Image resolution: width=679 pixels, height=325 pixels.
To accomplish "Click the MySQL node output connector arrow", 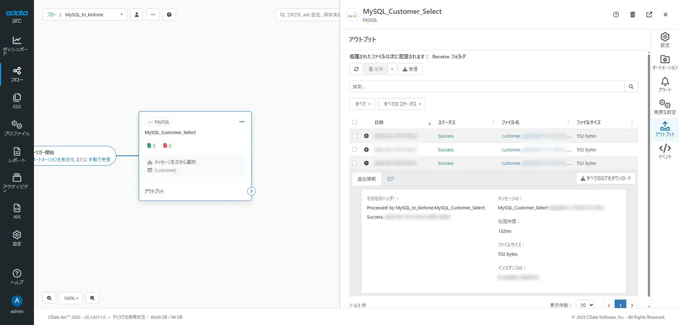I will tap(251, 191).
